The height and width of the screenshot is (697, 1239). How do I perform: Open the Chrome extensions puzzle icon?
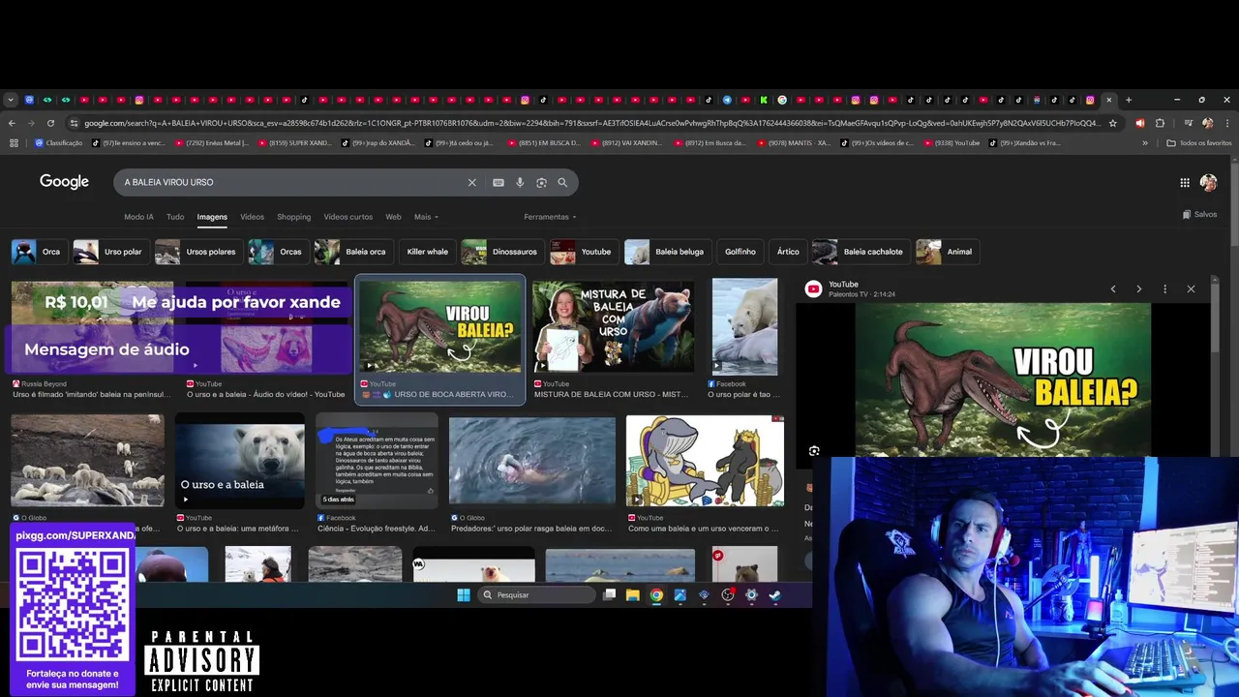click(x=1160, y=123)
